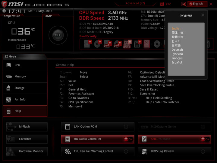The width and height of the screenshot is (217, 163).
Task: Select English in the Language list
Action: tap(176, 28)
